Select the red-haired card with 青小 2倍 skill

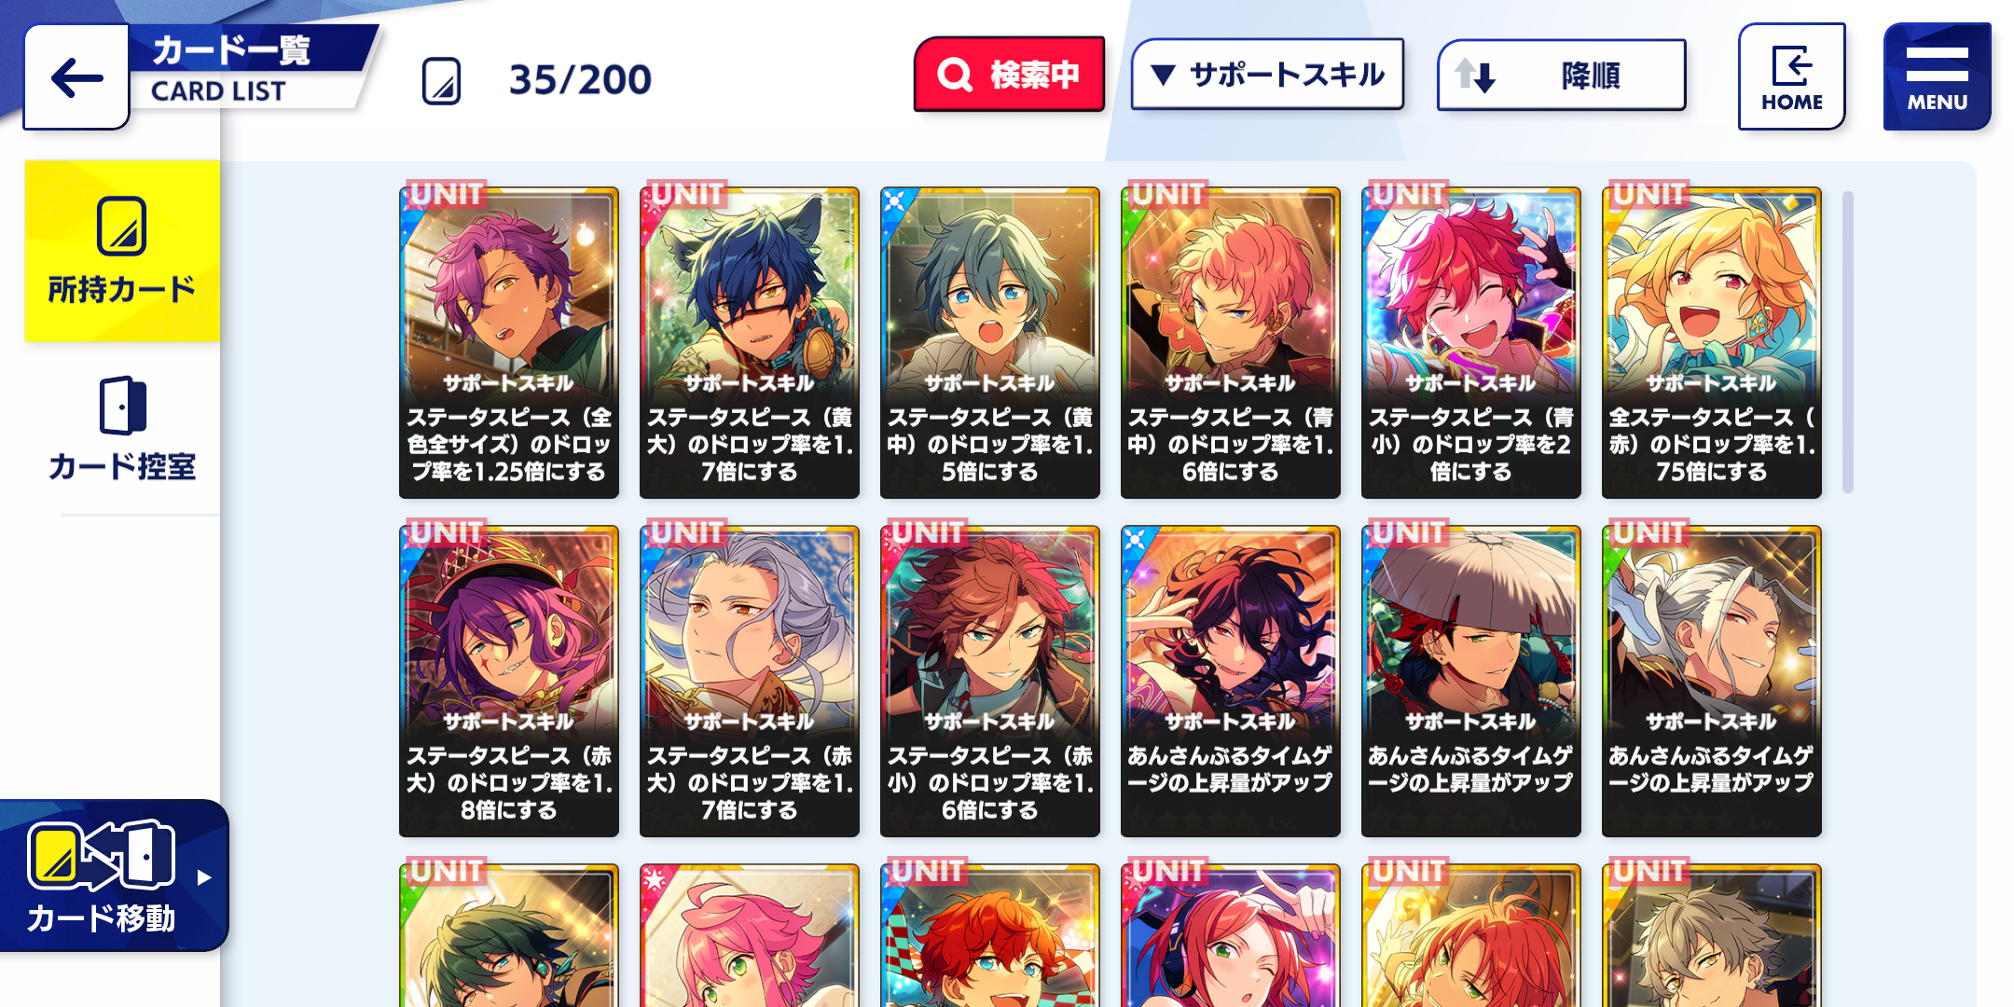click(x=1470, y=342)
